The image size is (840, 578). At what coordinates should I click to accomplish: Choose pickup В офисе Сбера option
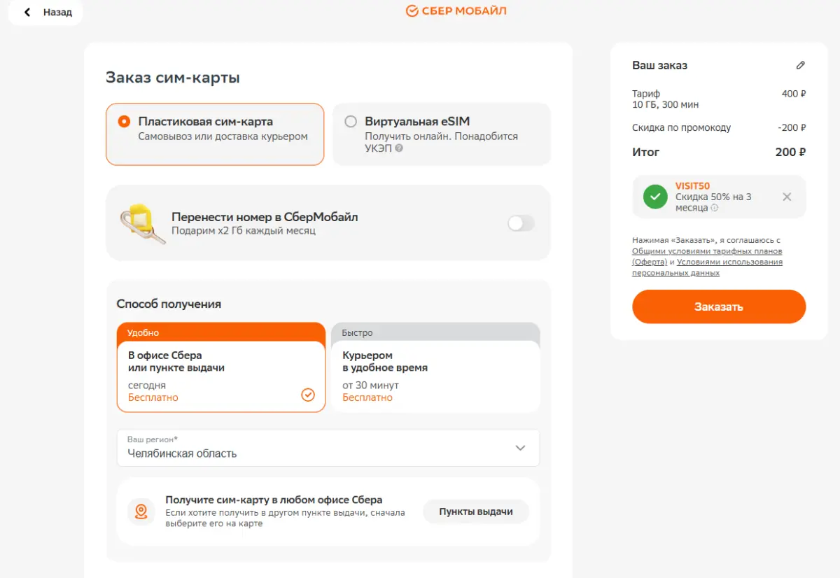tap(221, 368)
